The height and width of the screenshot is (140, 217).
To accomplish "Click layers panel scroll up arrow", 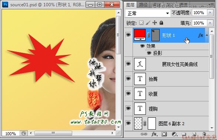I will click(212, 31).
